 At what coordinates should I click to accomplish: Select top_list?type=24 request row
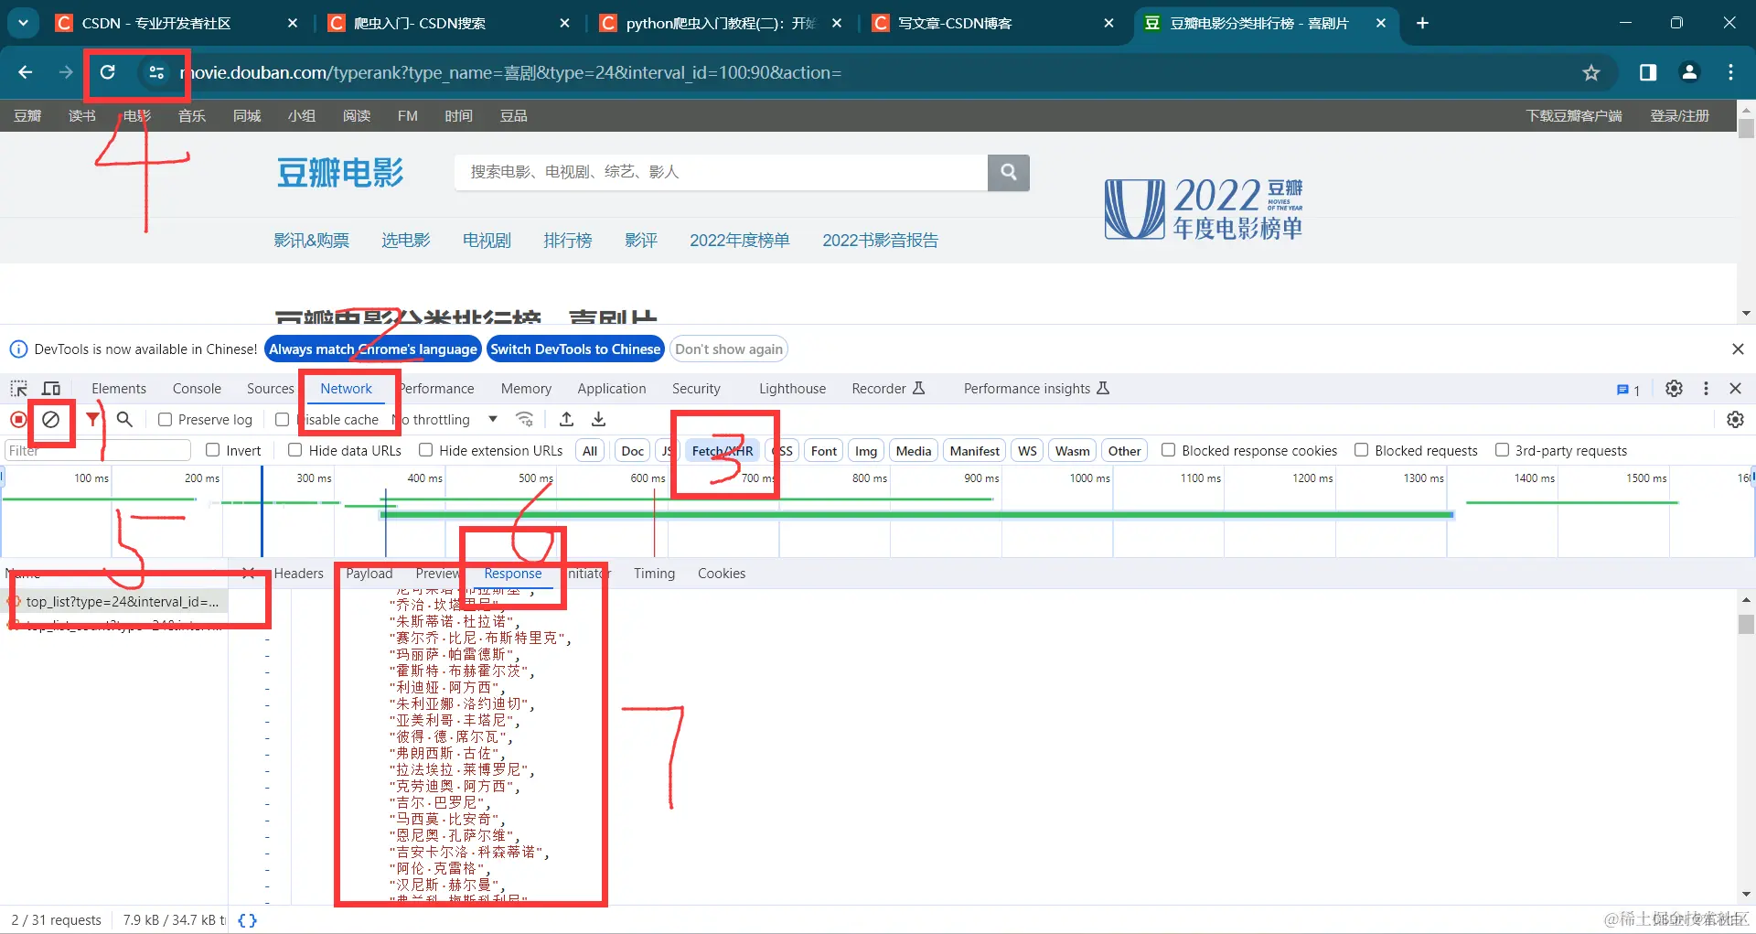pyautogui.click(x=117, y=602)
